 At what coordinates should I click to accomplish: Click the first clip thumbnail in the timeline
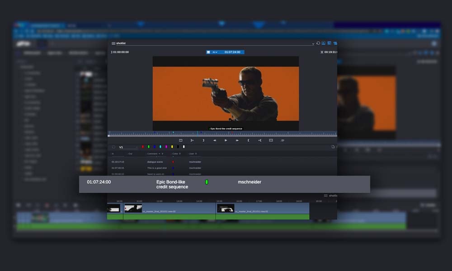113,209
